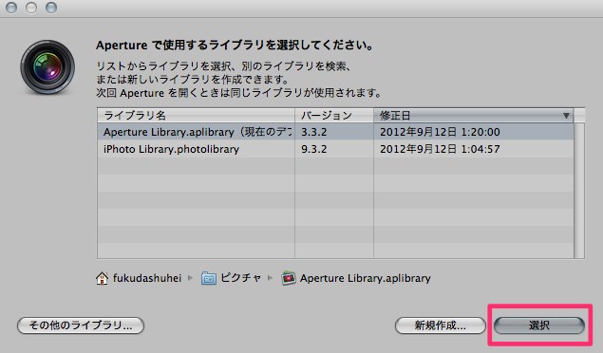Click fukudashuhei in the path bar
The height and width of the screenshot is (353, 603).
pyautogui.click(x=147, y=278)
